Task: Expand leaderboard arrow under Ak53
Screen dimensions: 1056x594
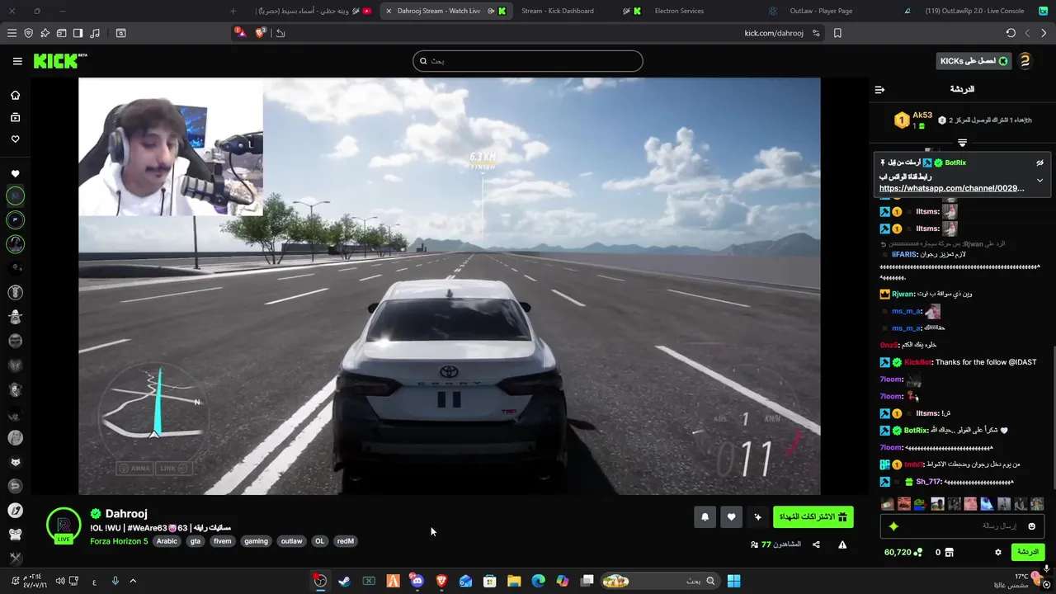Action: coord(962,144)
